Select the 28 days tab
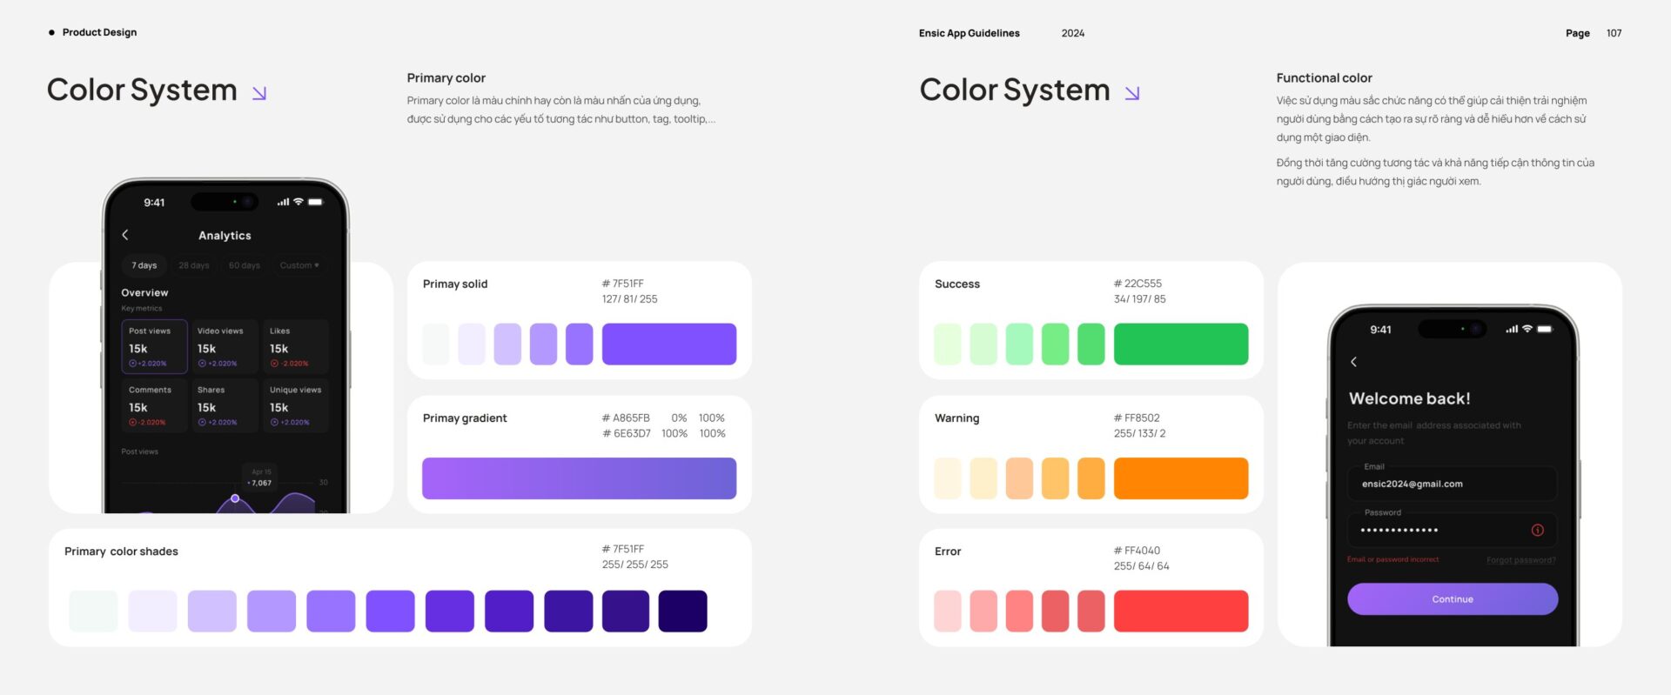Viewport: 1671px width, 695px height. (x=194, y=265)
